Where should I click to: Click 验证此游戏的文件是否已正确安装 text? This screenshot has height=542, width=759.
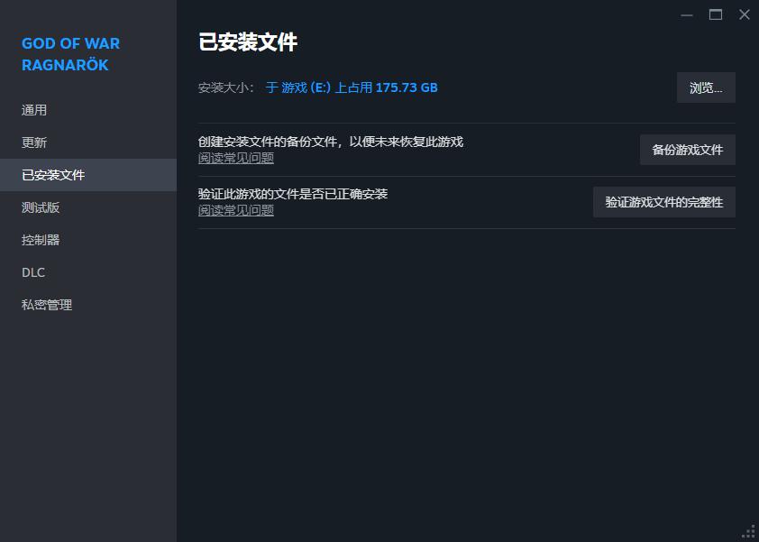[293, 194]
